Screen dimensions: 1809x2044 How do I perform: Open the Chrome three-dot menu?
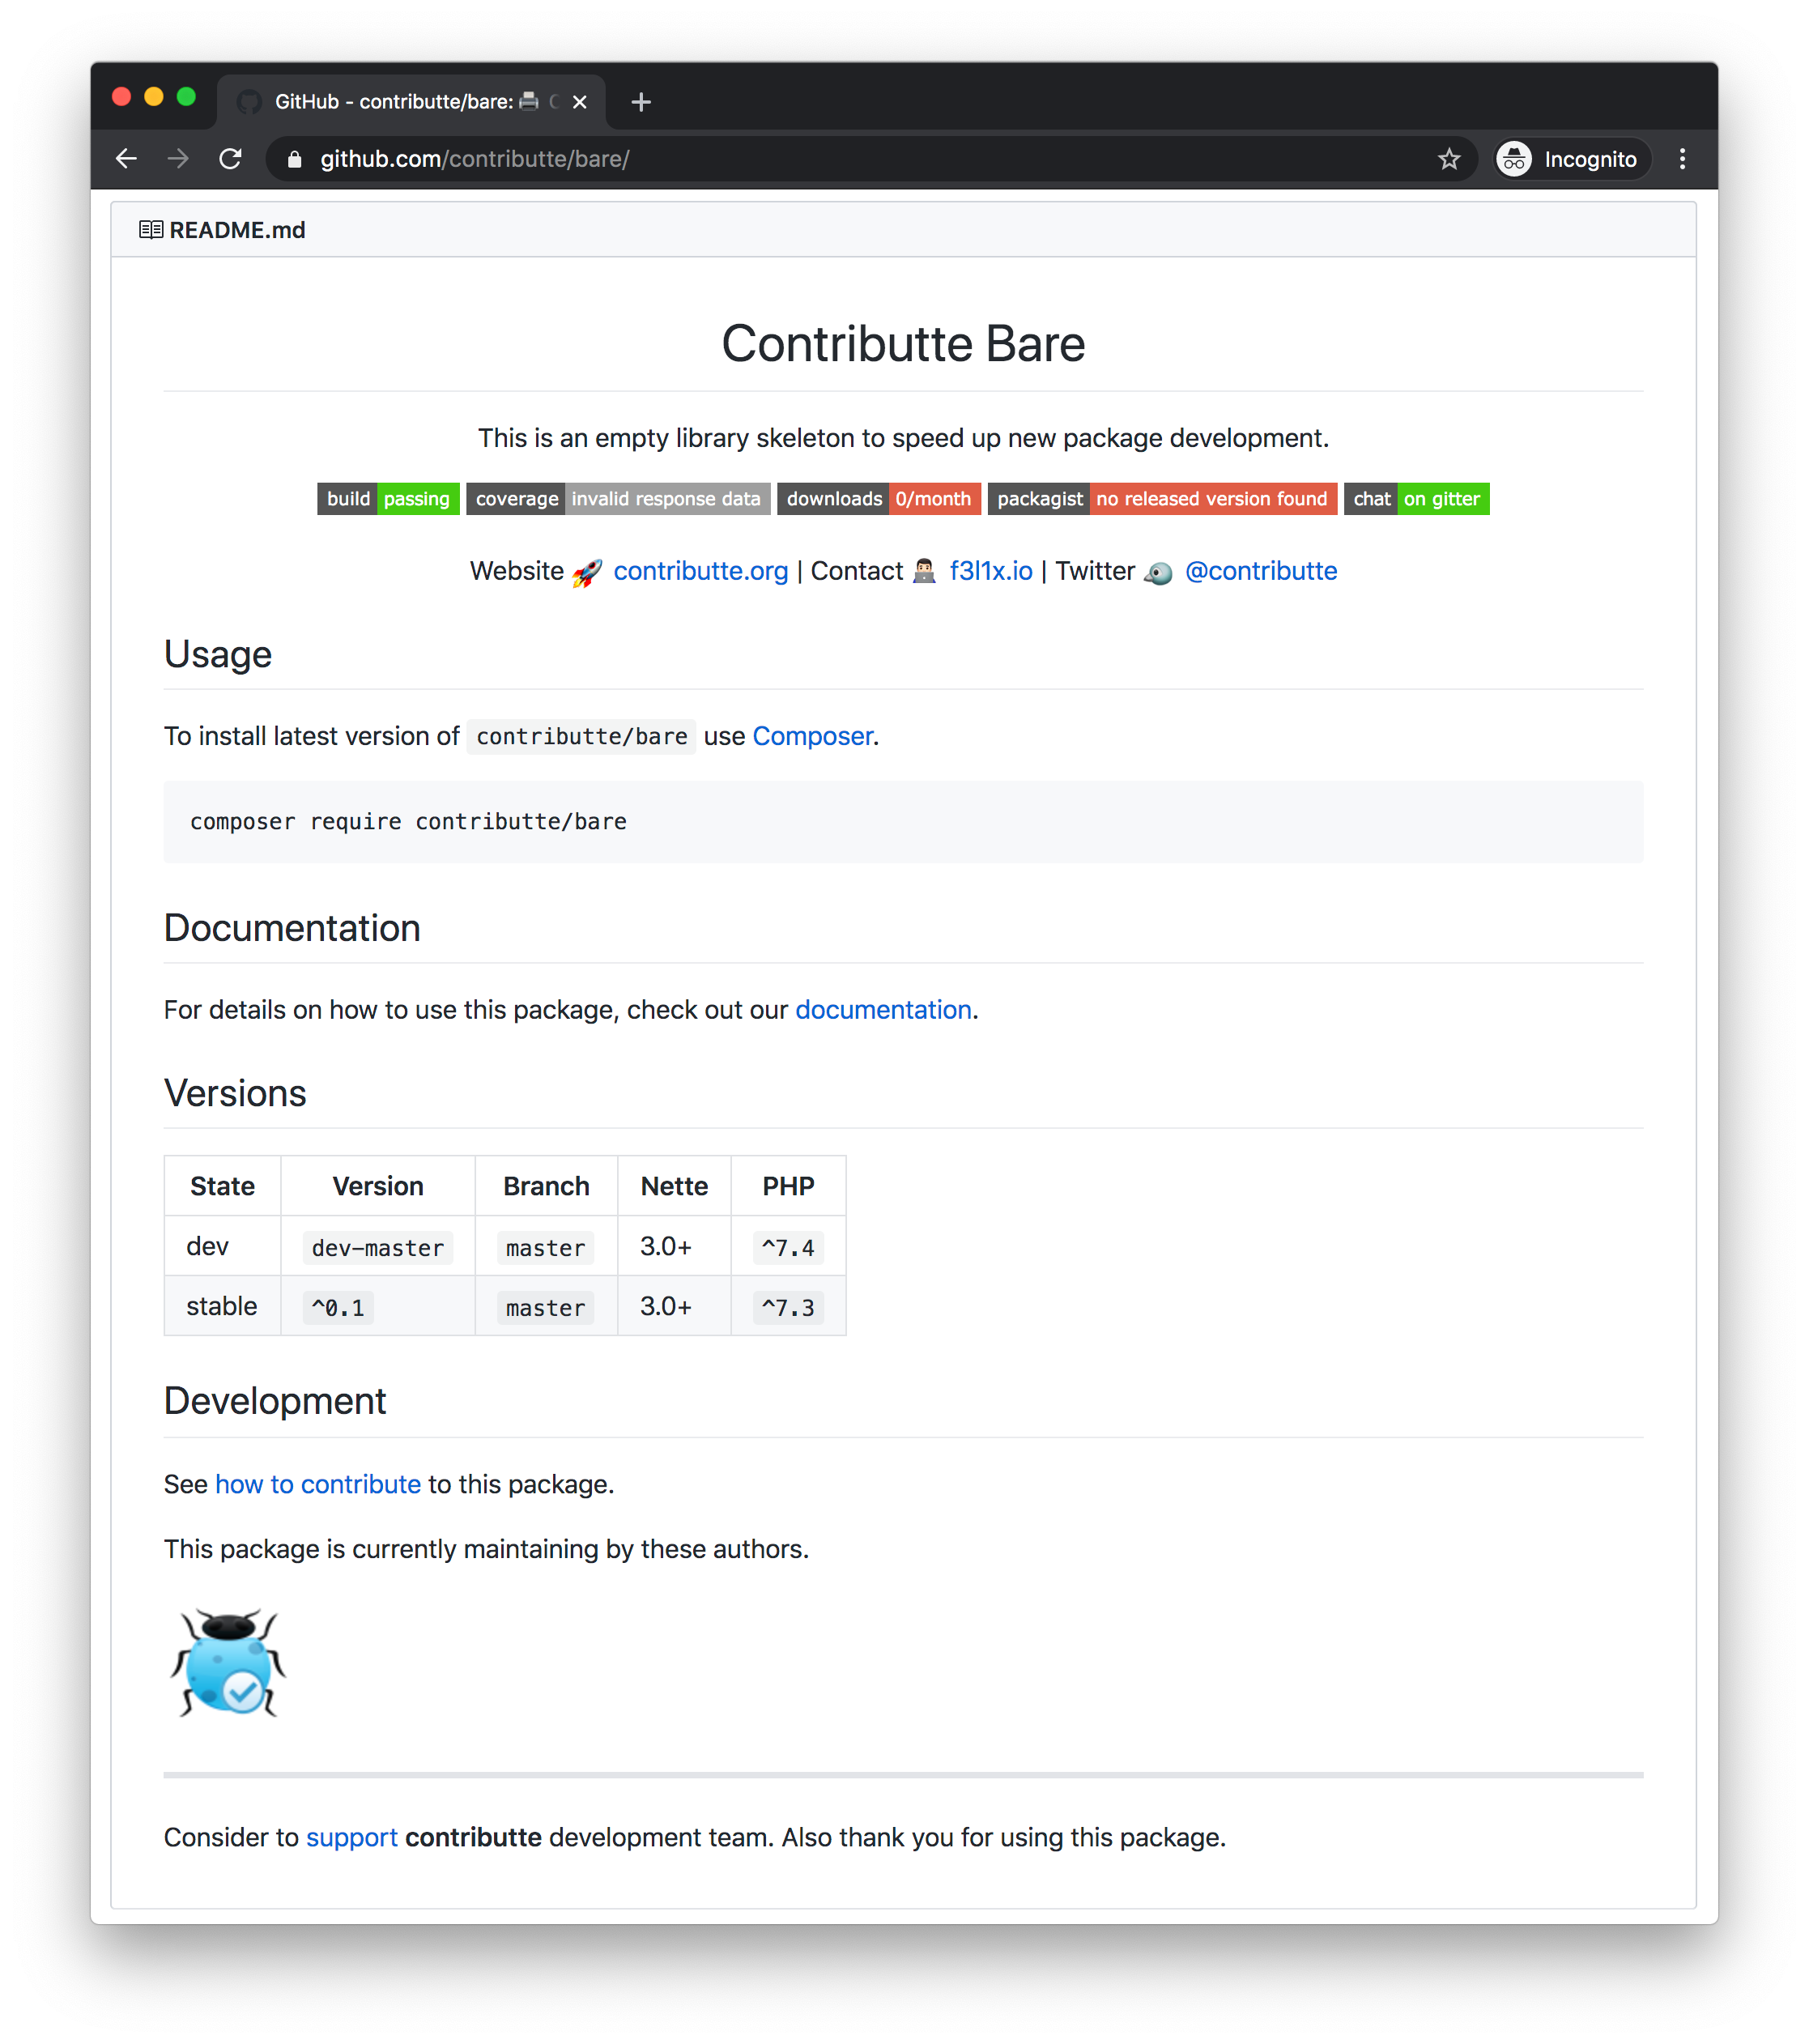[x=1683, y=159]
